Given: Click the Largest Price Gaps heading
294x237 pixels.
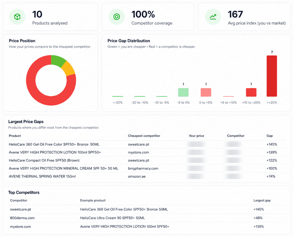Looking at the screenshot, I should pos(26,121).
